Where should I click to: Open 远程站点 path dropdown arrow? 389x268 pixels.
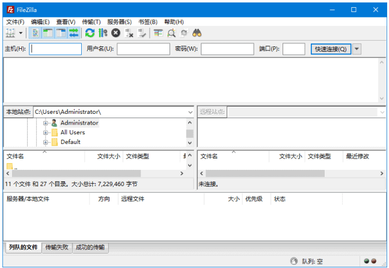click(x=382, y=112)
